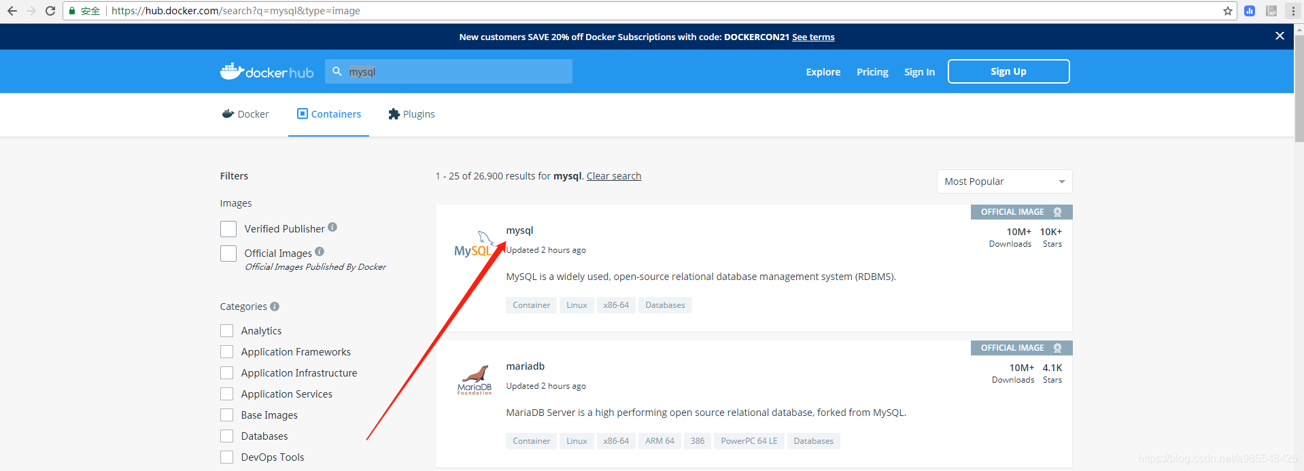The width and height of the screenshot is (1304, 471).
Task: Click the Databases tag on the mariadb card
Action: (x=814, y=441)
